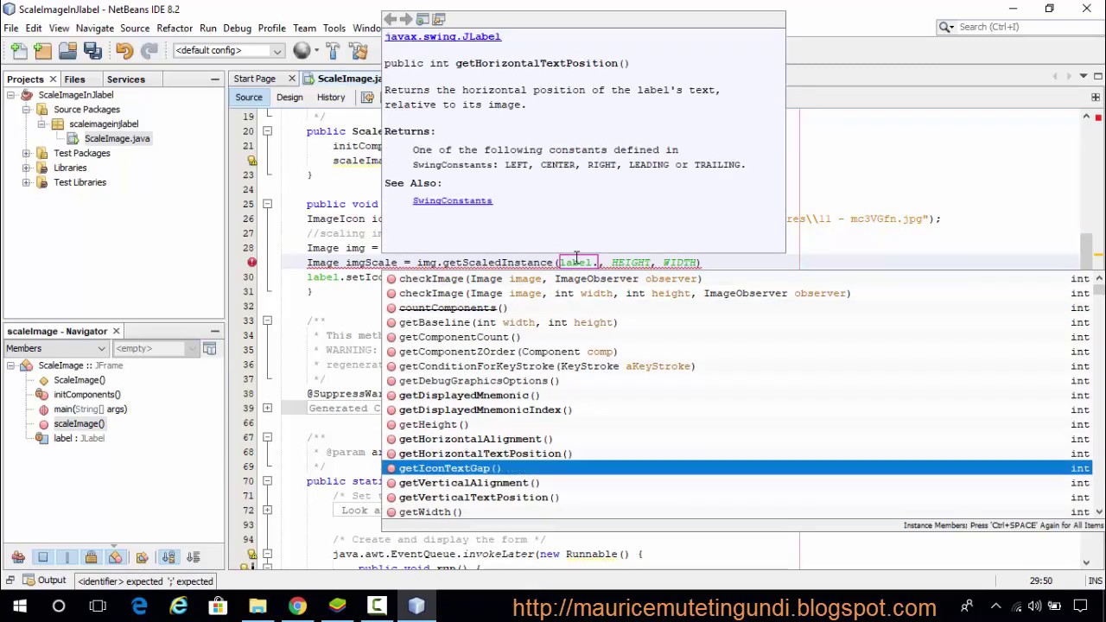Collapse the Source Packages node
This screenshot has height=622, width=1106.
27,110
